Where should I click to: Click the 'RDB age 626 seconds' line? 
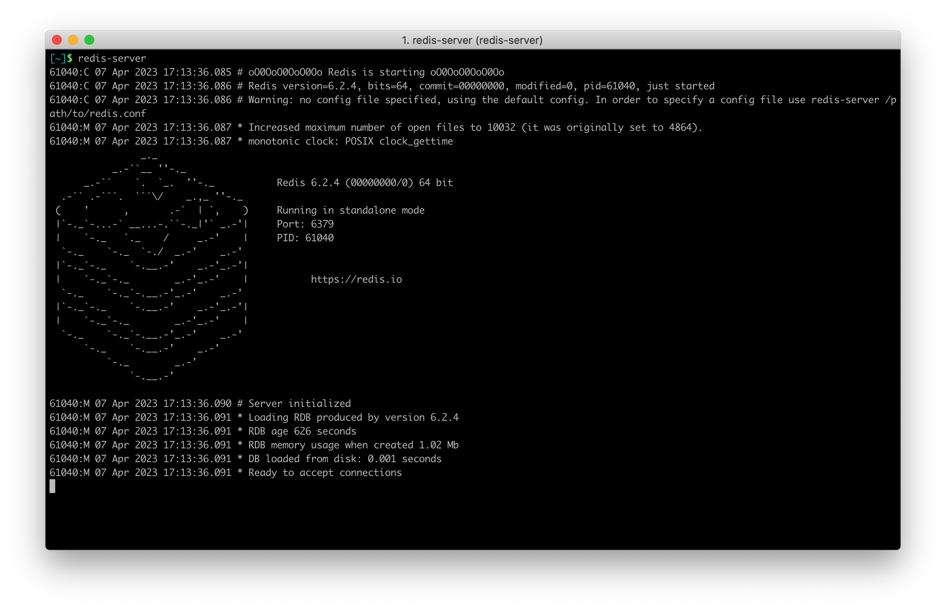click(x=302, y=431)
